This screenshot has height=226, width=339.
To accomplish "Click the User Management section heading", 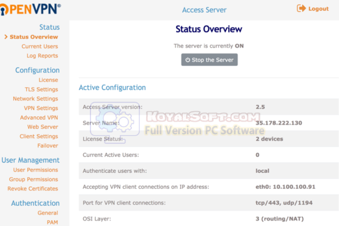I will click(31, 160).
